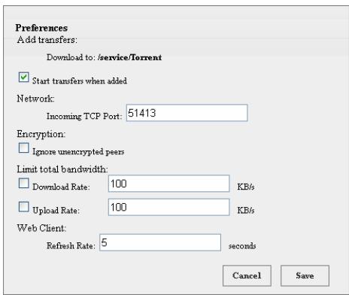Click the Preferences heading
The width and height of the screenshot is (349, 295).
[x=41, y=28]
